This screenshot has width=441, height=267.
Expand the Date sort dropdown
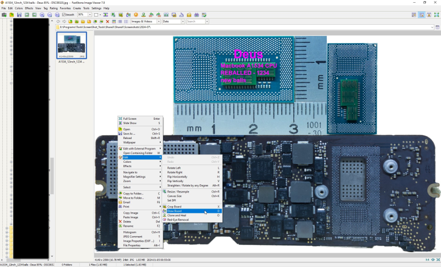click(182, 22)
